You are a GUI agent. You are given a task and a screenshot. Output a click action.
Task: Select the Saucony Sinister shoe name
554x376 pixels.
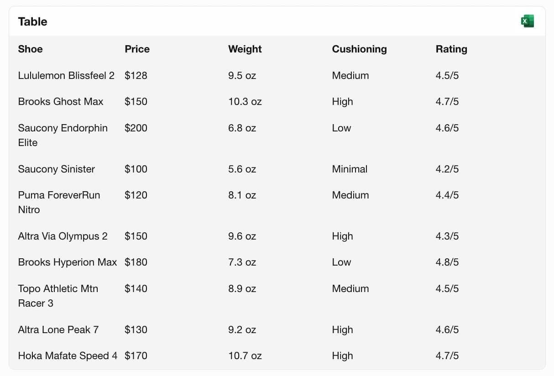coord(56,169)
